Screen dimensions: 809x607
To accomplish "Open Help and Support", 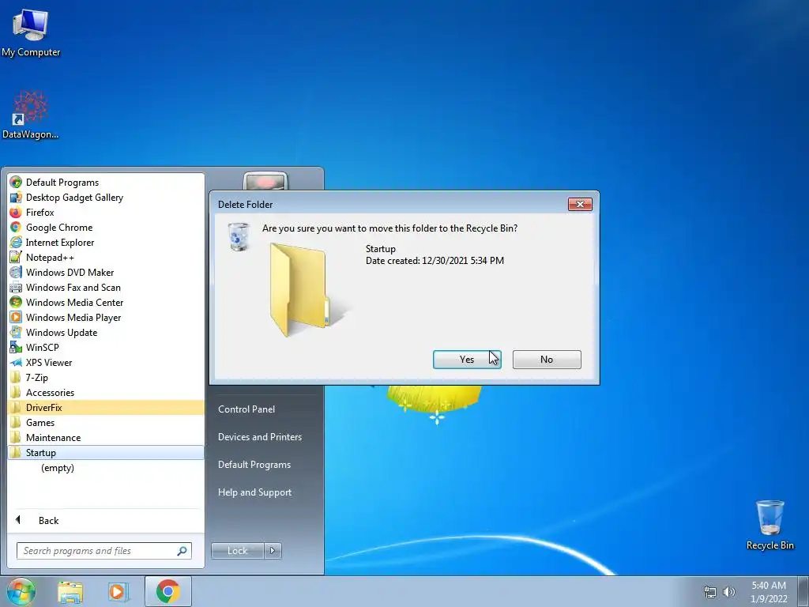I will click(x=255, y=492).
